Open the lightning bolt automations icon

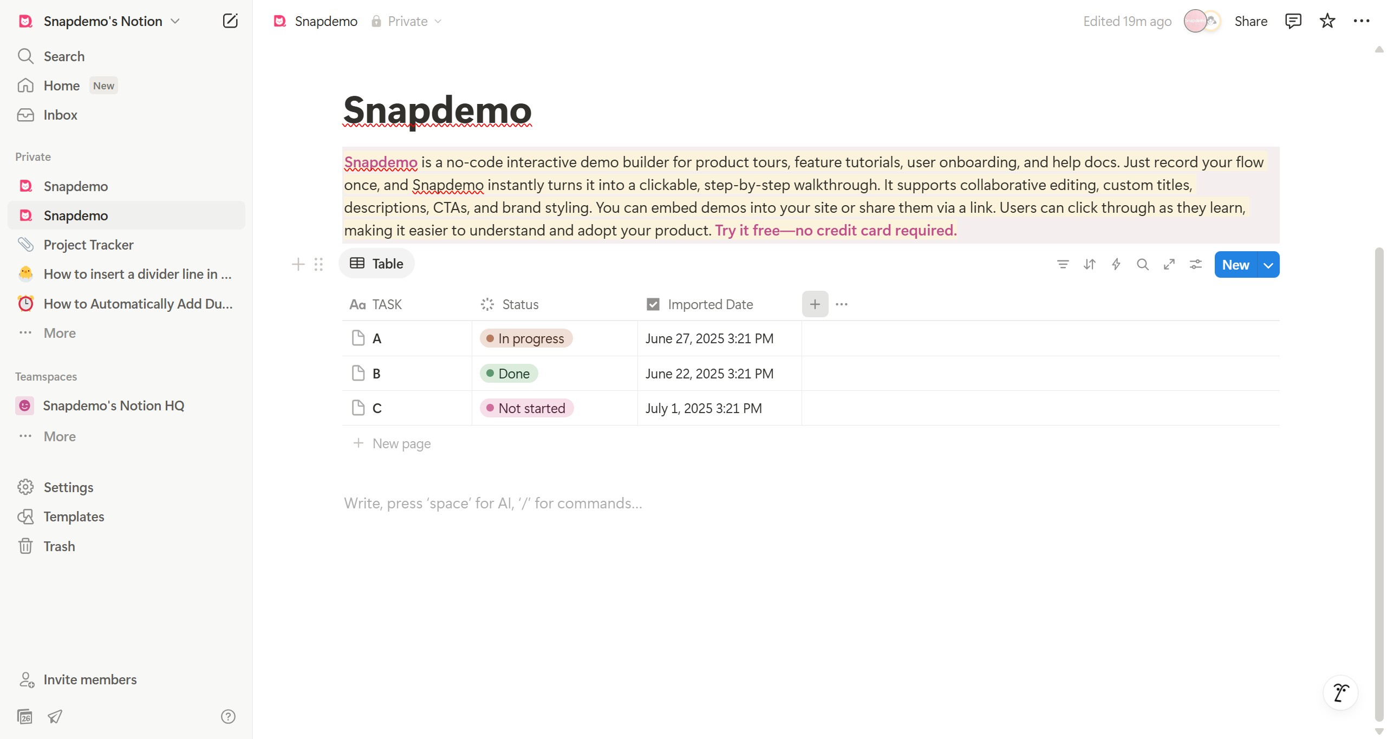[1116, 264]
